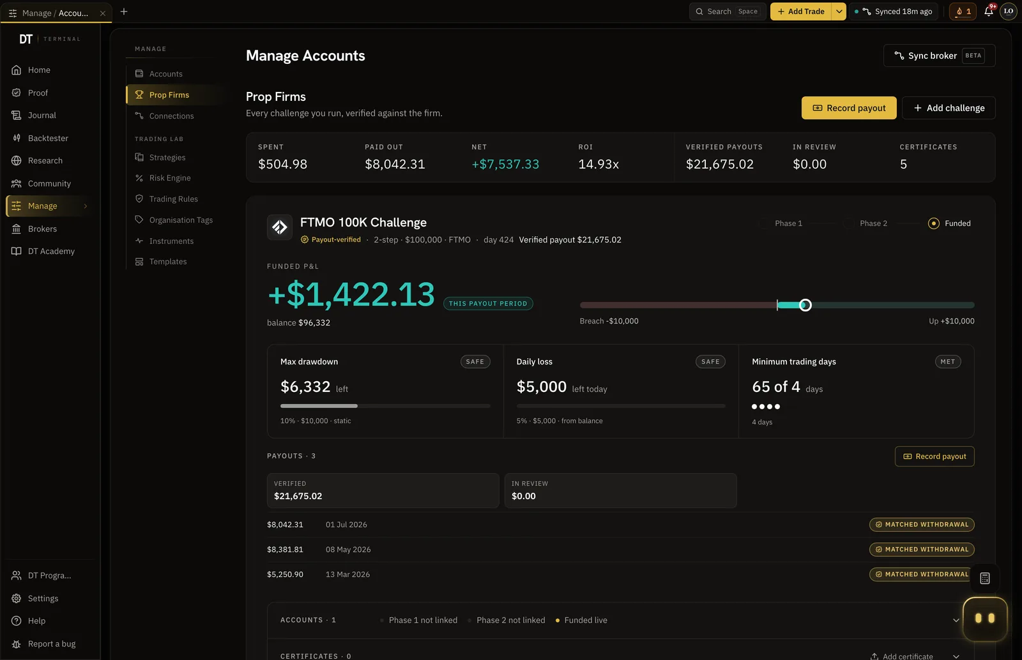The height and width of the screenshot is (660, 1022).
Task: Click the outlined Record payout button
Action: coord(934,456)
